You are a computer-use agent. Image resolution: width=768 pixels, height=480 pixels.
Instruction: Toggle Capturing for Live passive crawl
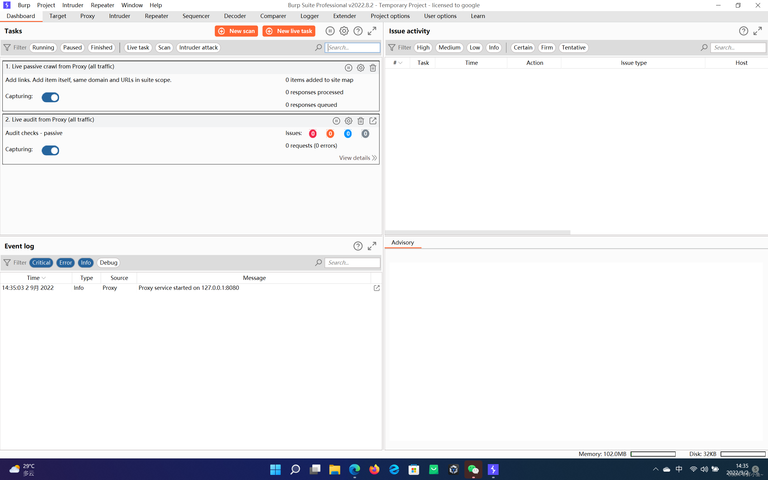50,97
